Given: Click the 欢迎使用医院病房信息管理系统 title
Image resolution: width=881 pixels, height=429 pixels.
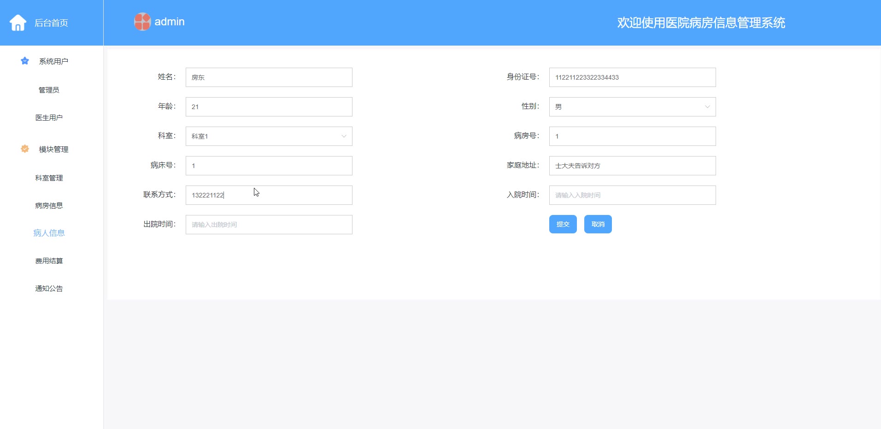Looking at the screenshot, I should (701, 23).
